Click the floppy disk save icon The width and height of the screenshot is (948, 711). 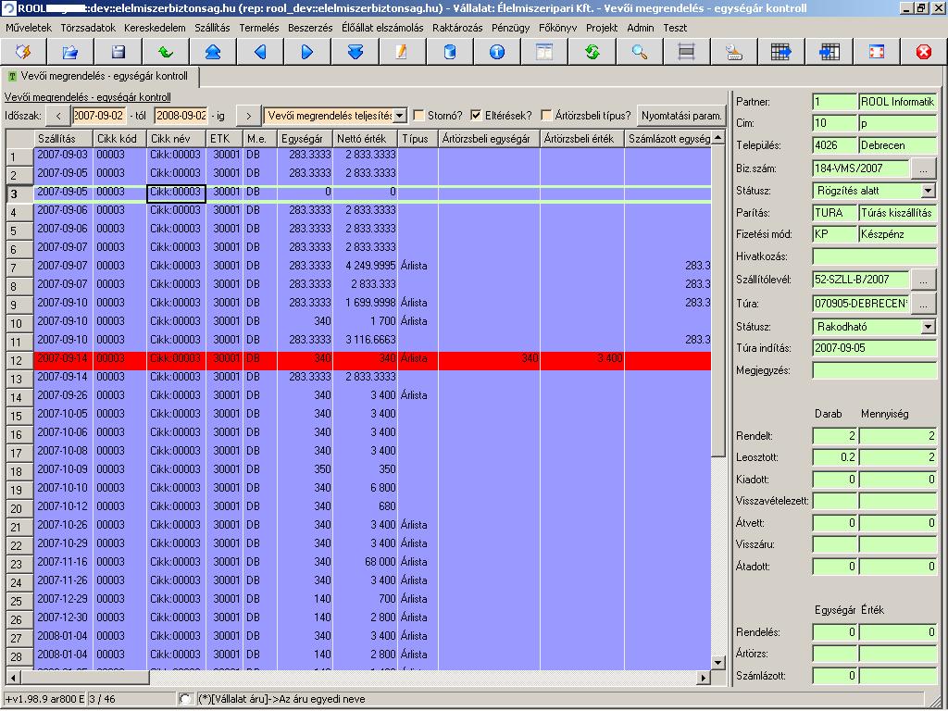click(118, 52)
